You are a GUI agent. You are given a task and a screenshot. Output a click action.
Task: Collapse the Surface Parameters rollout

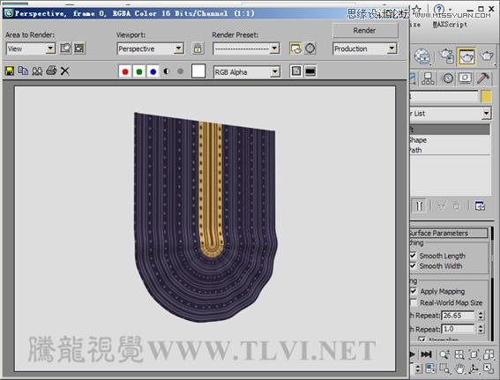(x=448, y=233)
